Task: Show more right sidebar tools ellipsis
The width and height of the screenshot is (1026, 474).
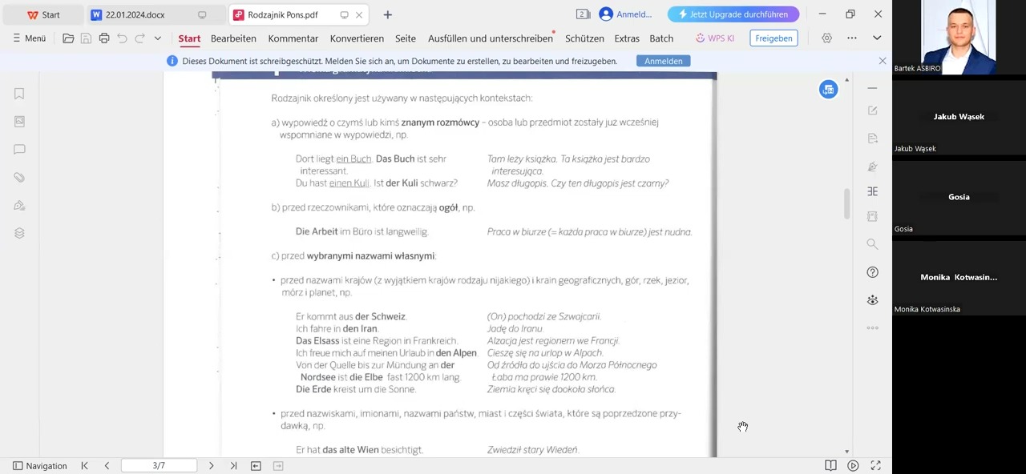Action: (x=873, y=327)
